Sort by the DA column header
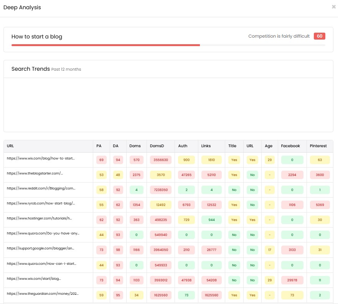Viewport: 338px width, 304px height. pyautogui.click(x=115, y=146)
